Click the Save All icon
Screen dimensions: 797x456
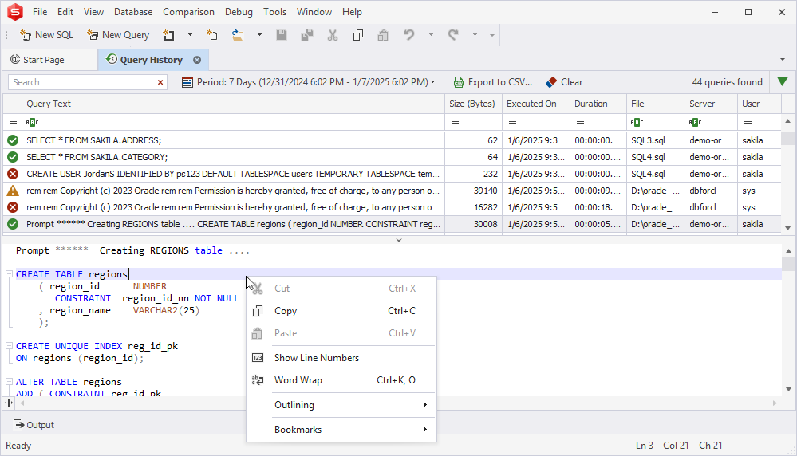[306, 35]
